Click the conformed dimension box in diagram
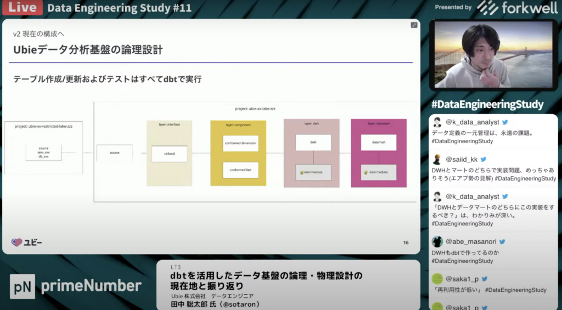This screenshot has width=562, height=310. point(240,143)
